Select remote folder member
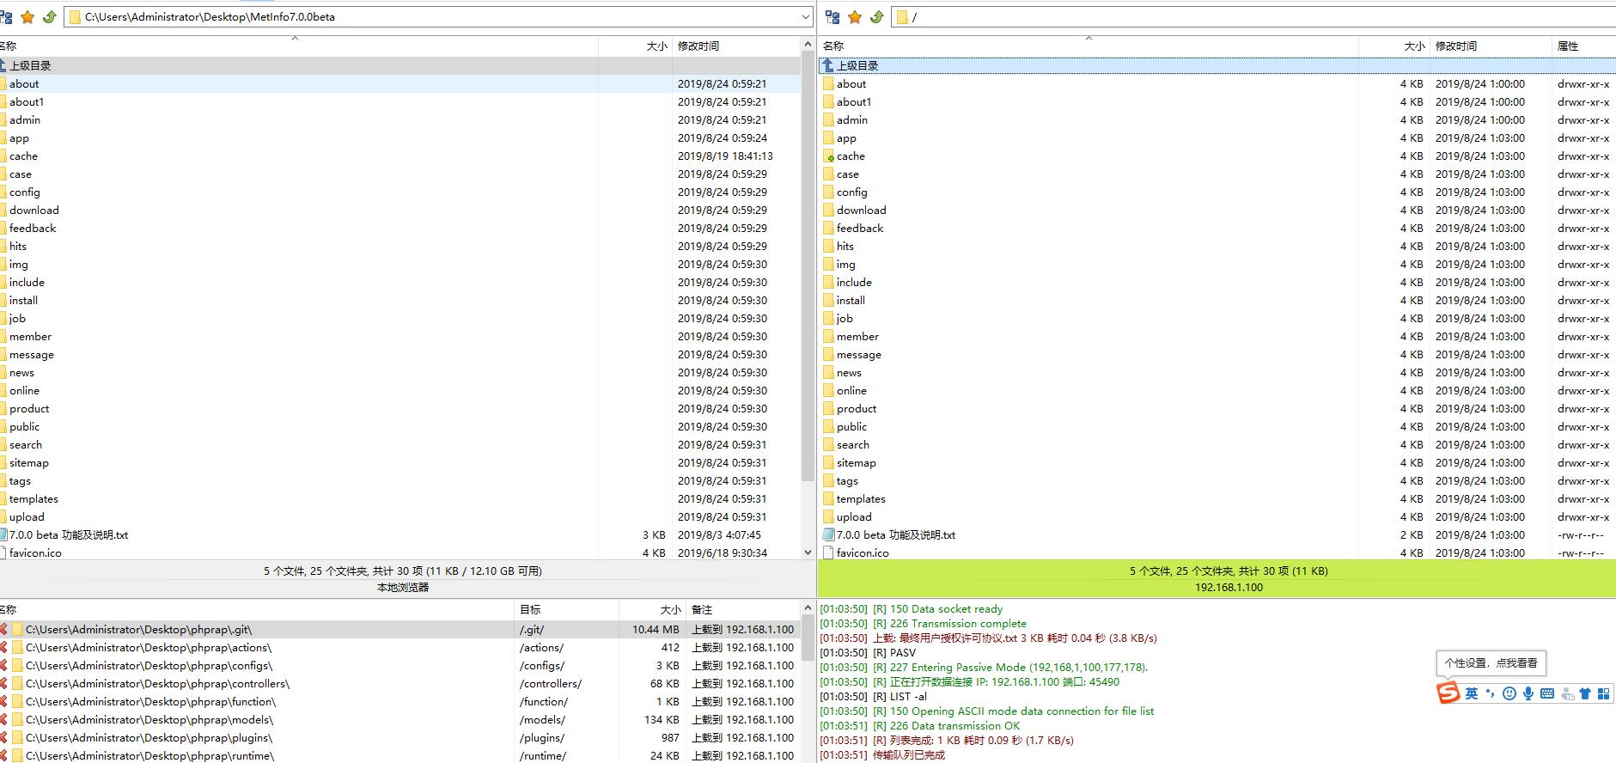Image resolution: width=1616 pixels, height=763 pixels. 857,337
